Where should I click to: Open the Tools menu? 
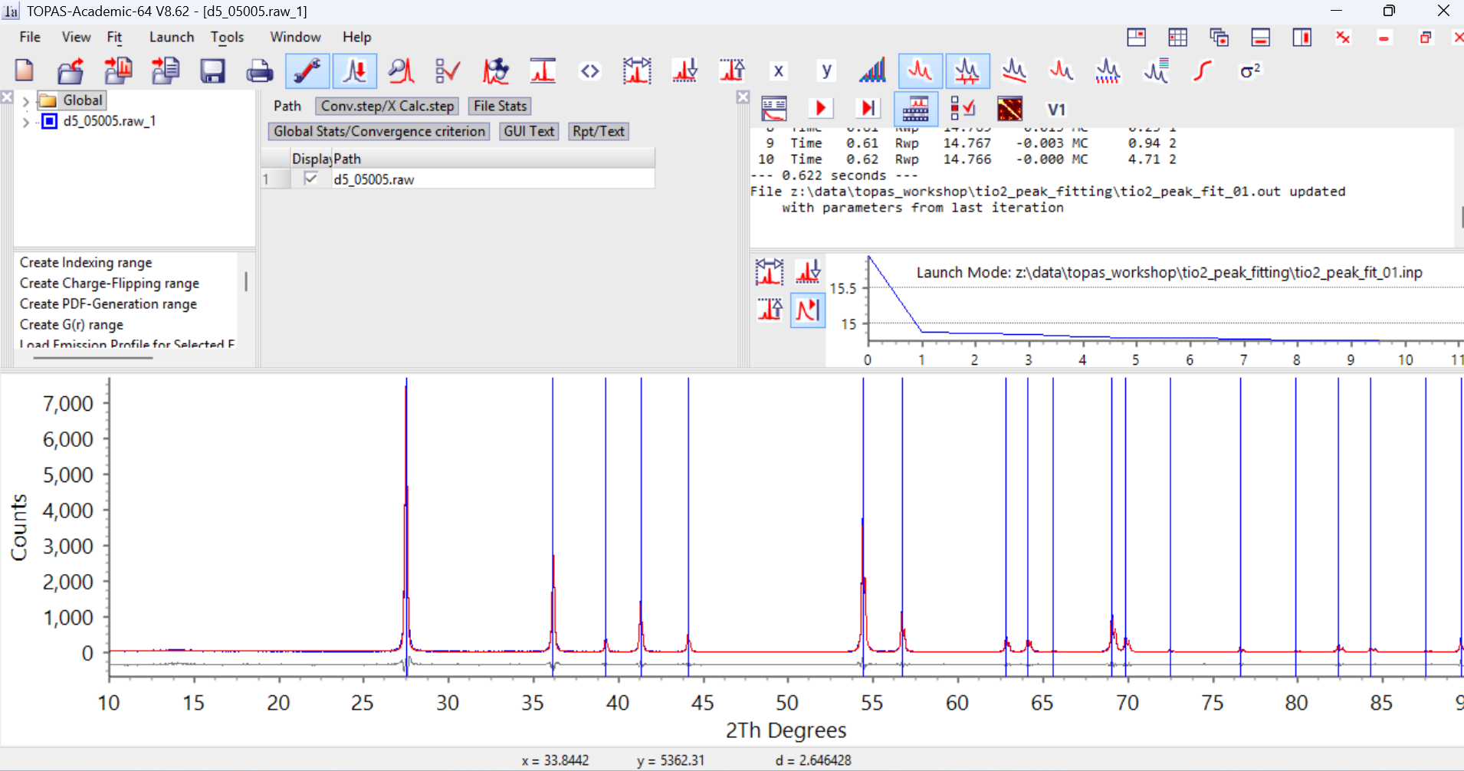227,37
